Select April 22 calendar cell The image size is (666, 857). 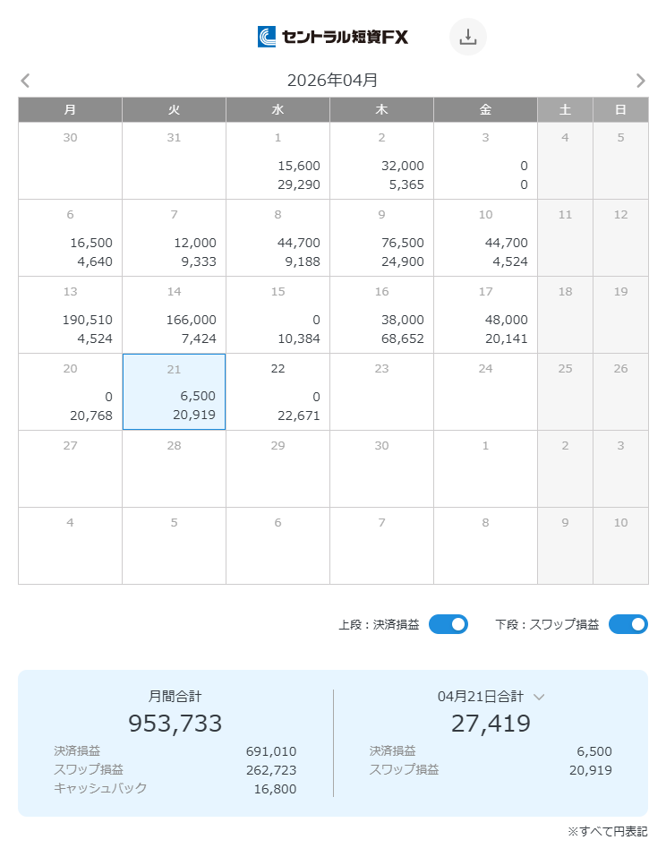pos(277,391)
